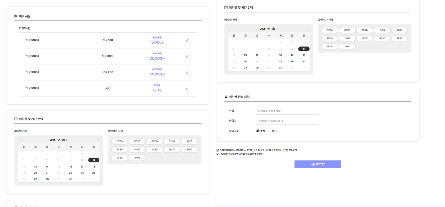The image size is (445, 207).
Task: Click the 30,000원 discounted price
Action: point(157,58)
